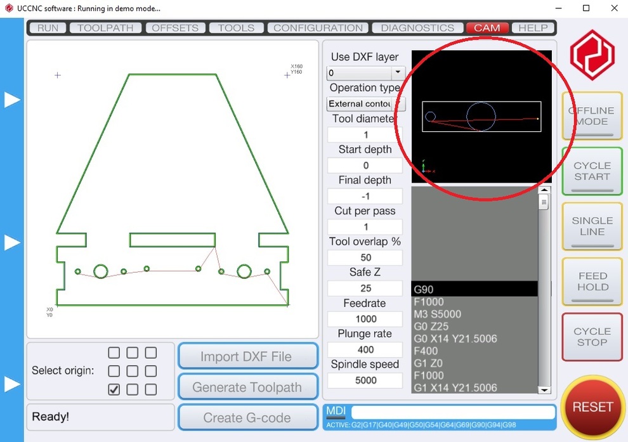Click Import DXF File button

click(x=247, y=356)
